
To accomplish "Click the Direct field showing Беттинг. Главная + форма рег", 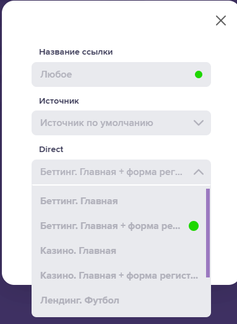I will pos(121,172).
